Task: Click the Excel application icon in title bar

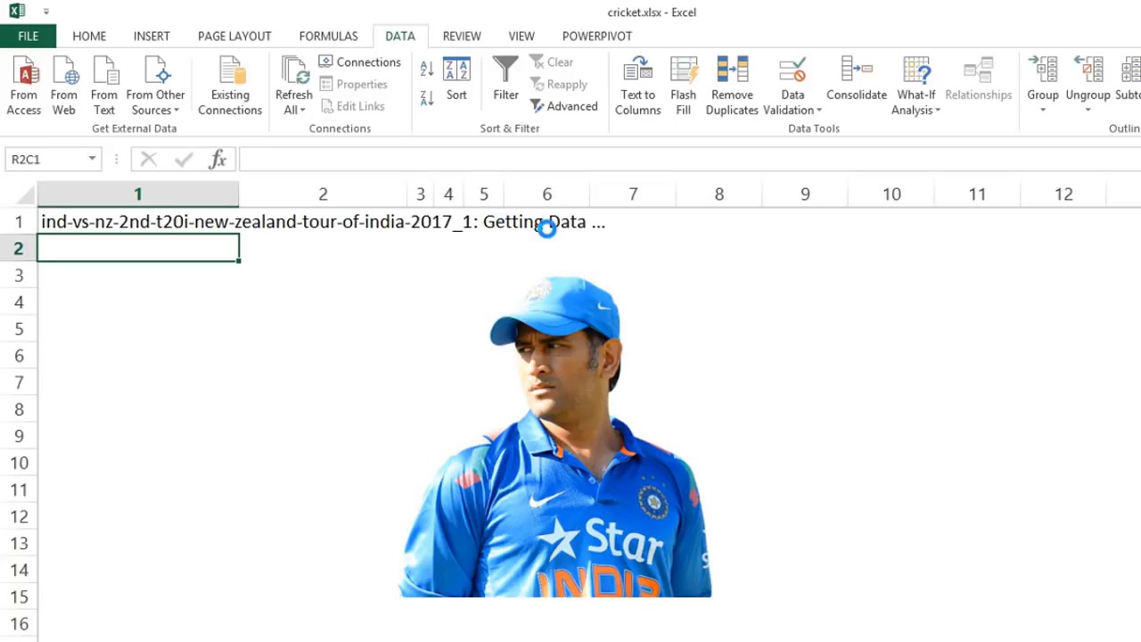Action: pyautogui.click(x=17, y=12)
